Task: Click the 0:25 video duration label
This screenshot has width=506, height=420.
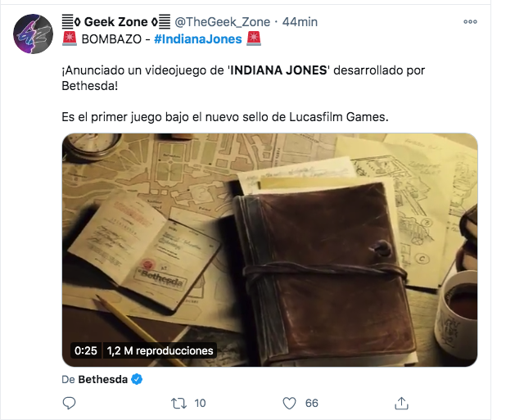Action: tap(86, 350)
